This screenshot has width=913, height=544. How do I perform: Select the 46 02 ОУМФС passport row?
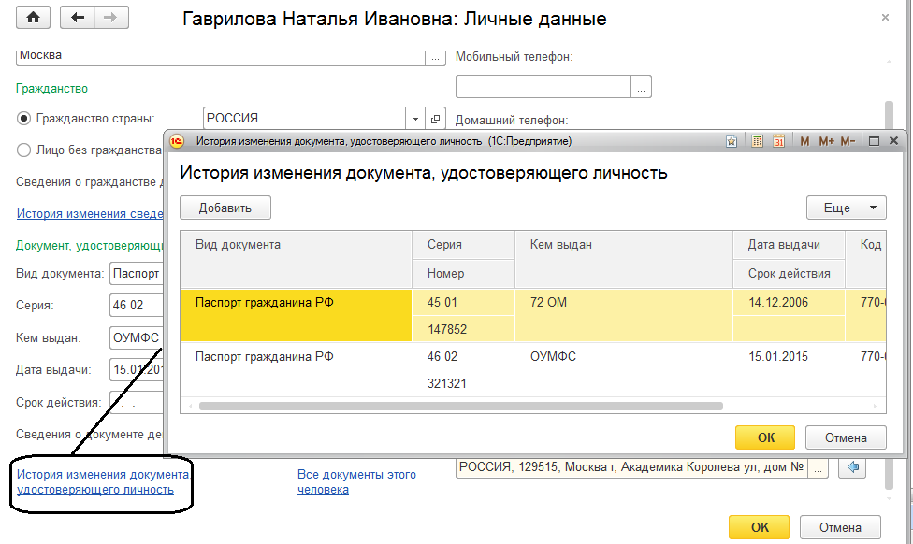tap(533, 369)
